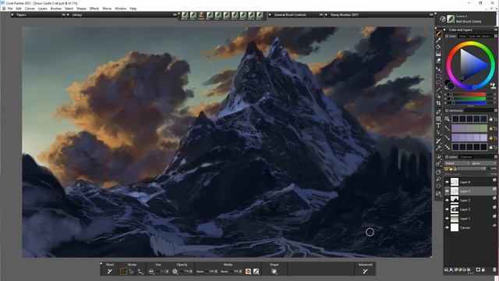Image resolution: width=499 pixels, height=281 pixels.
Task: Open the File menu
Action: pos(10,9)
